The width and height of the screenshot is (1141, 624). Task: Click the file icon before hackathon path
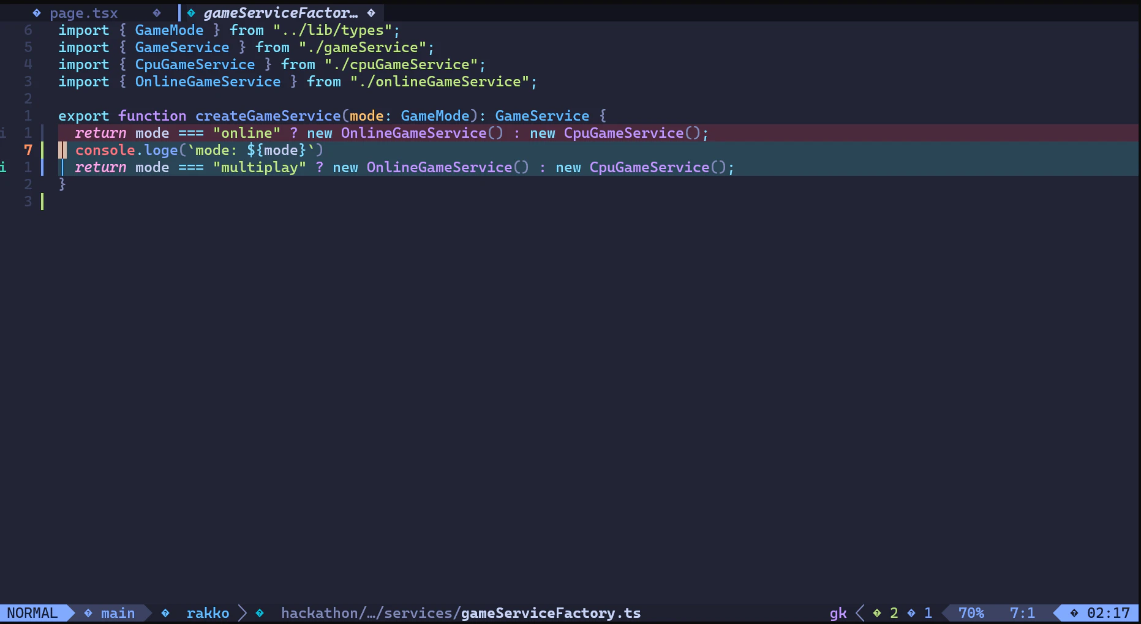260,613
